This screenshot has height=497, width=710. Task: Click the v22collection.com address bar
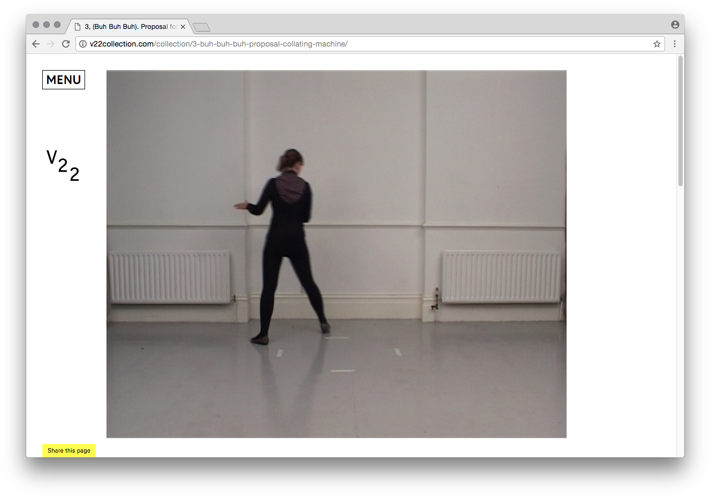(x=370, y=44)
